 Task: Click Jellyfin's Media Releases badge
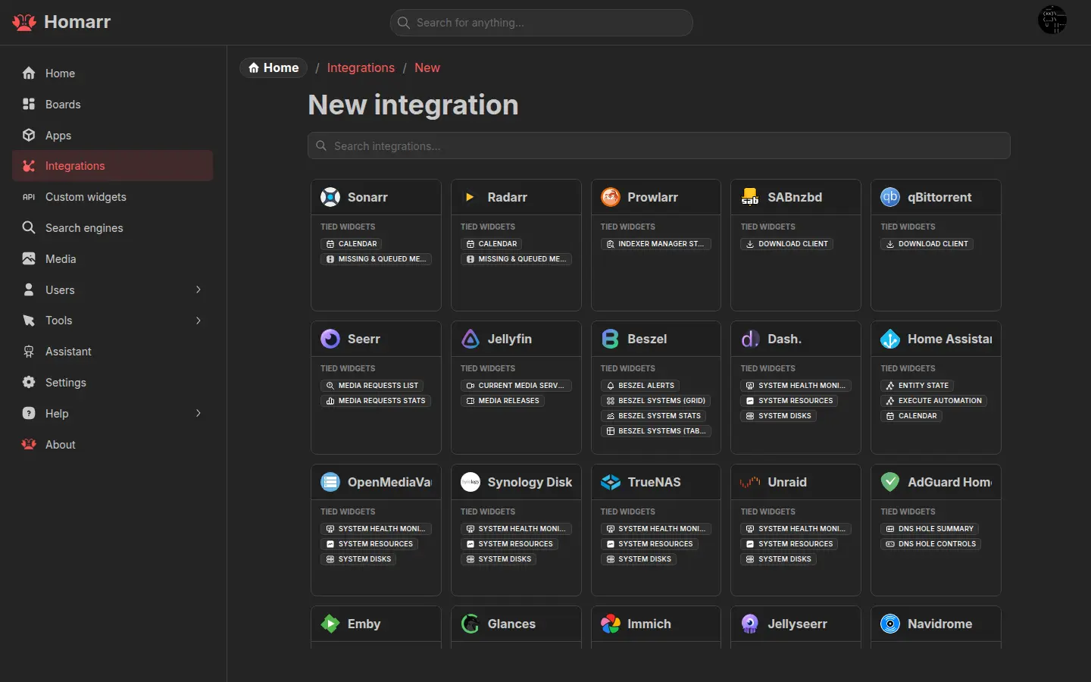coord(502,401)
